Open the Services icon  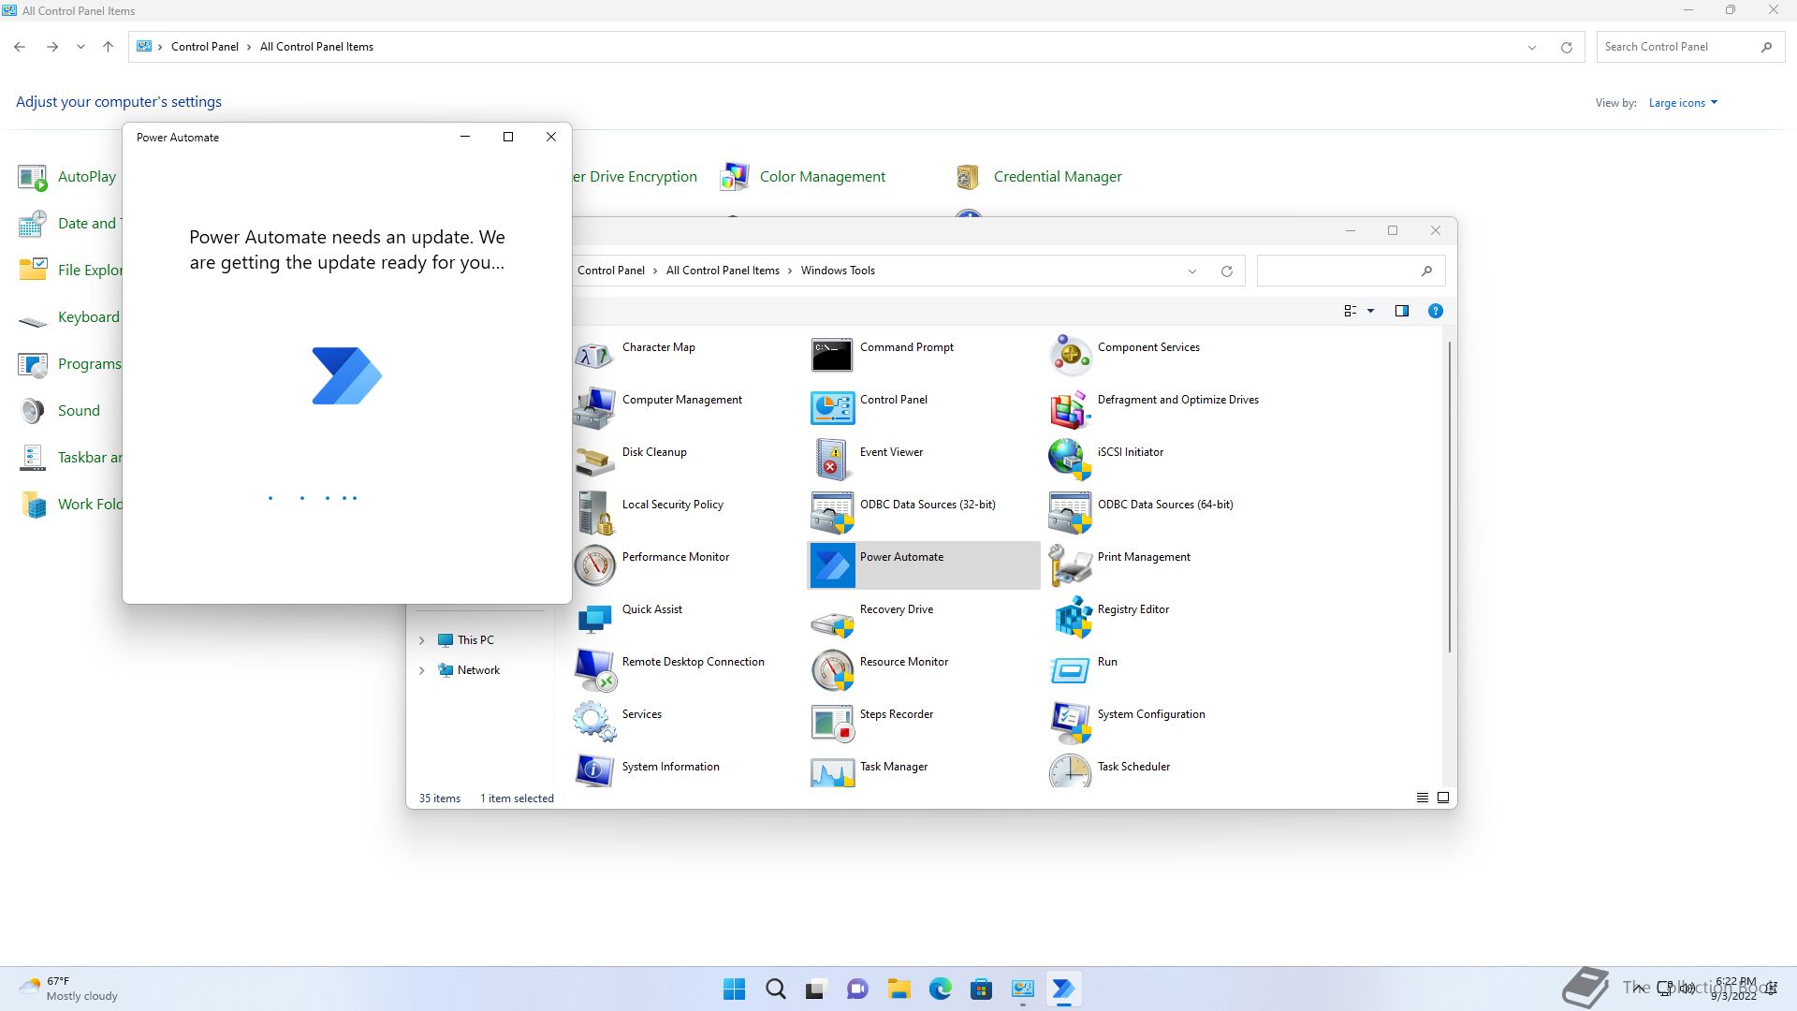(x=594, y=723)
